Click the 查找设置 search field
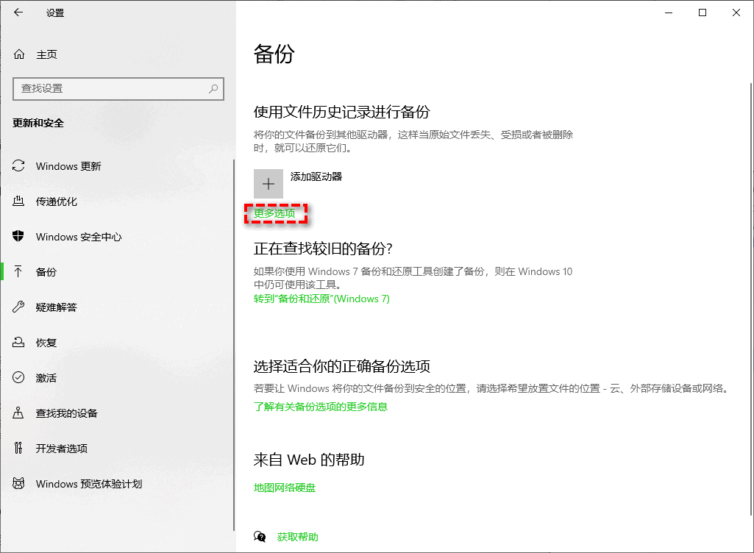Viewport: 754px width, 553px height. pyautogui.click(x=110, y=88)
